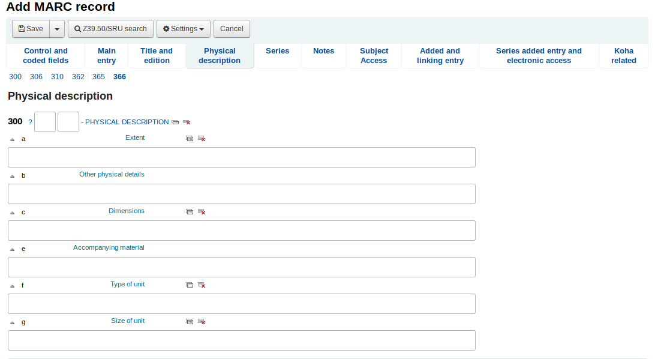
Task: Click the first indicator box for 300
Action: [45, 122]
